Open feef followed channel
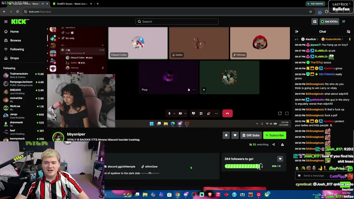The width and height of the screenshot is (354, 199). (24, 132)
